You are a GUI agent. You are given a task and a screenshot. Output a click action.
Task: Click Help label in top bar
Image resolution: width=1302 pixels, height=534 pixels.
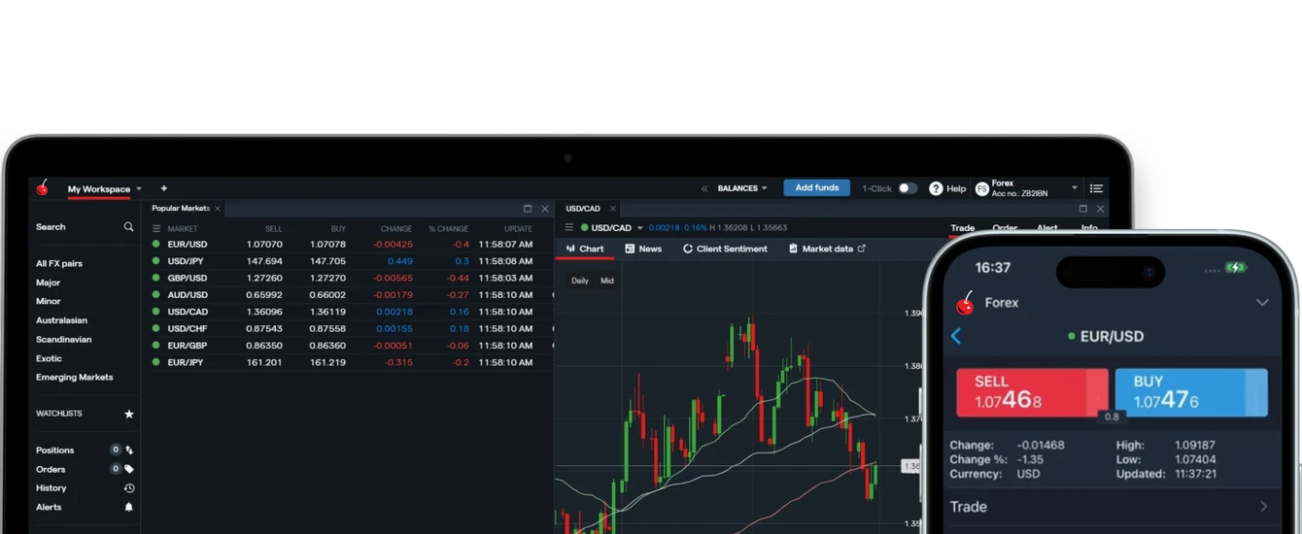(x=956, y=188)
